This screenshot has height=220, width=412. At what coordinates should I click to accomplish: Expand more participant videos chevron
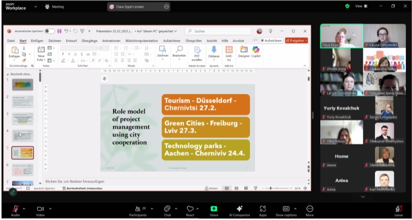(362, 197)
